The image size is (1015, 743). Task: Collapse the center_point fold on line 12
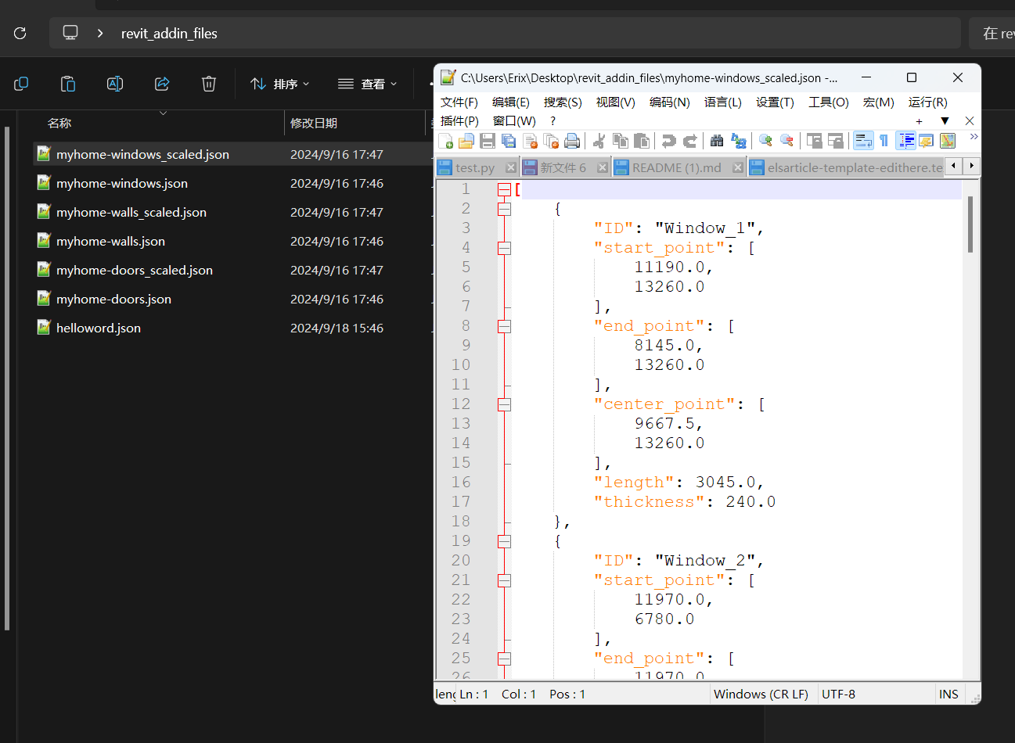tap(504, 404)
